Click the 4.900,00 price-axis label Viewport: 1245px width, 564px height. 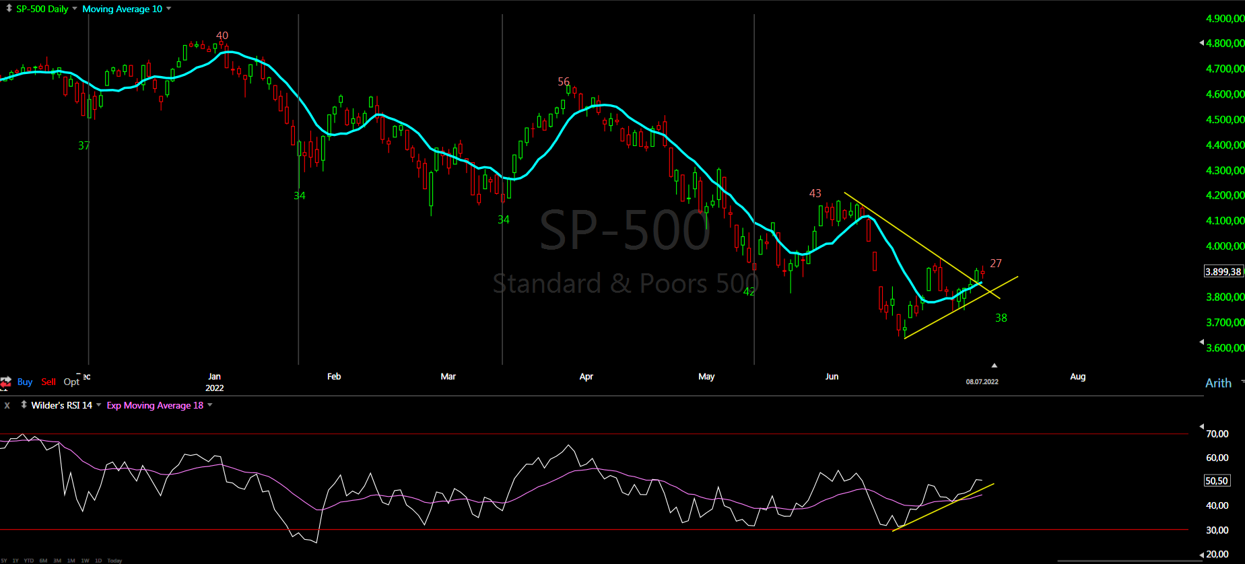(1225, 18)
